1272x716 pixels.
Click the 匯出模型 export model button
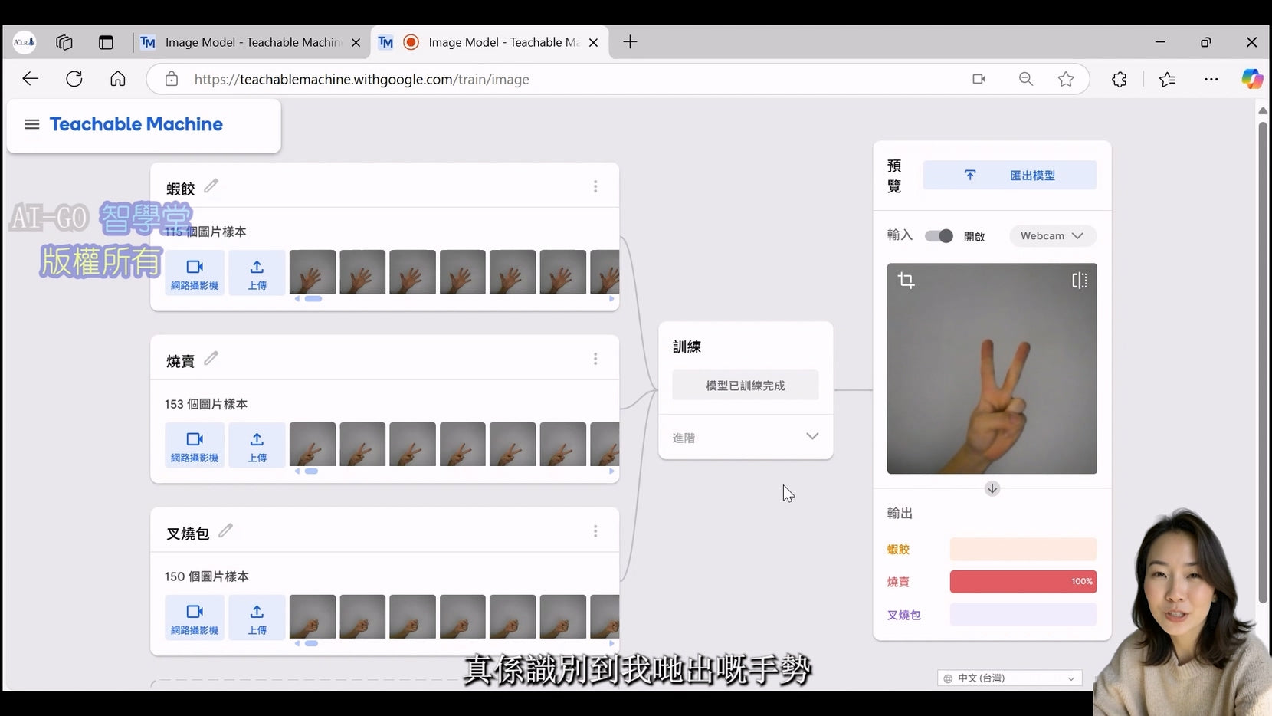[1009, 176]
